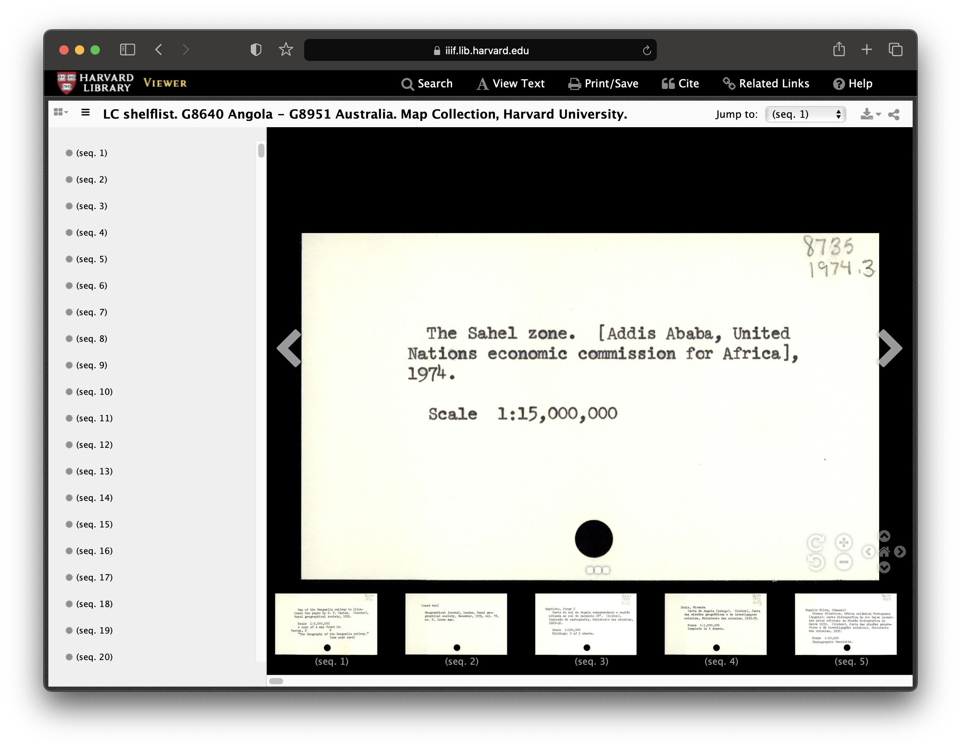Screen dimensions: 961x749
Task: Toggle the index sidebar hamburger icon
Action: click(x=85, y=113)
